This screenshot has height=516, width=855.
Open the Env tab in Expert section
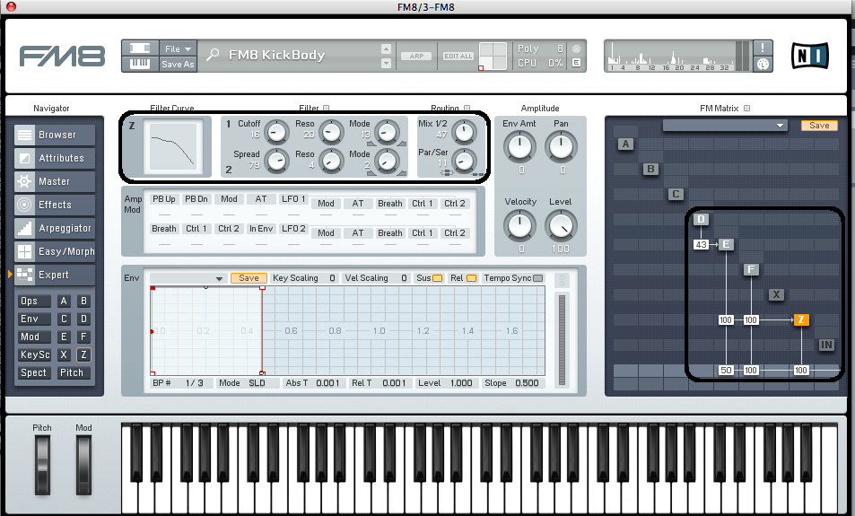34,319
